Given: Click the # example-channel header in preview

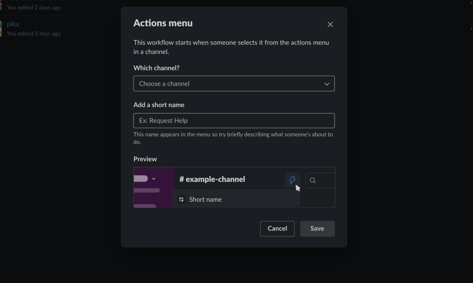Looking at the screenshot, I should (x=212, y=179).
